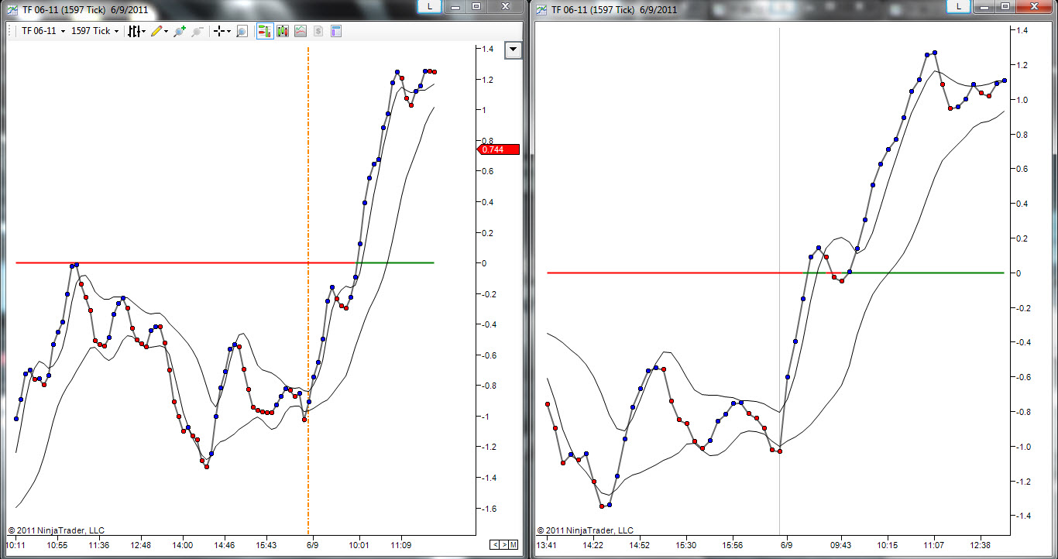The image size is (1058, 559).
Task: Click the 0.744 red price marker
Action: tap(498, 149)
